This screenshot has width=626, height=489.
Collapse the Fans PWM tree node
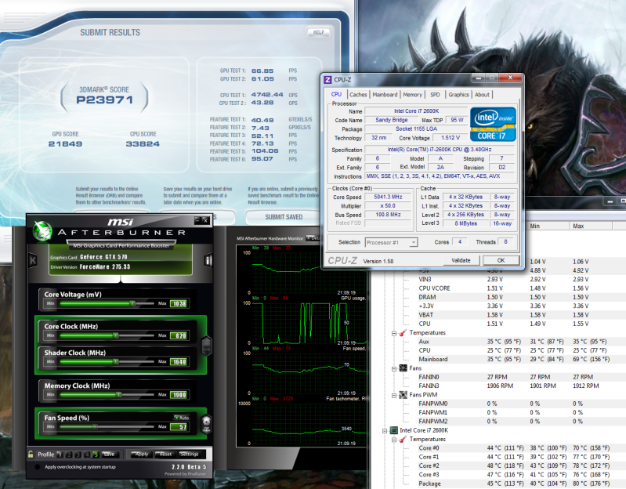[394, 396]
